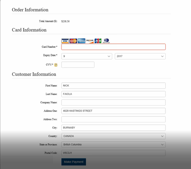191x169 pixels.
Task: Open the expiry month dropdown showing 9
Action: (87, 56)
